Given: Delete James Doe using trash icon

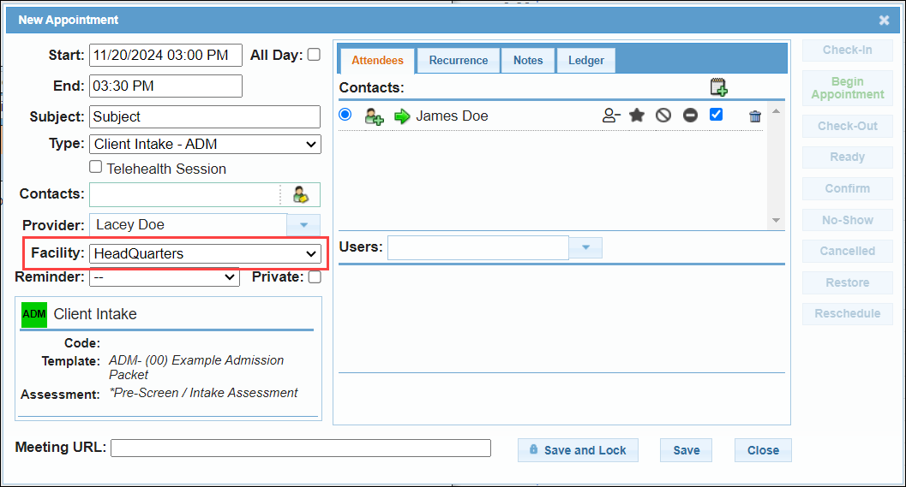Looking at the screenshot, I should pyautogui.click(x=754, y=116).
